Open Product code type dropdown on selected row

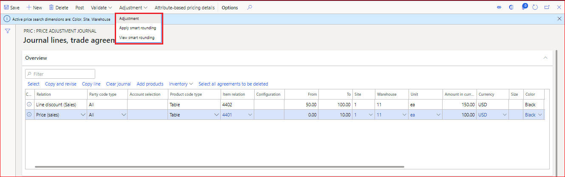click(216, 115)
